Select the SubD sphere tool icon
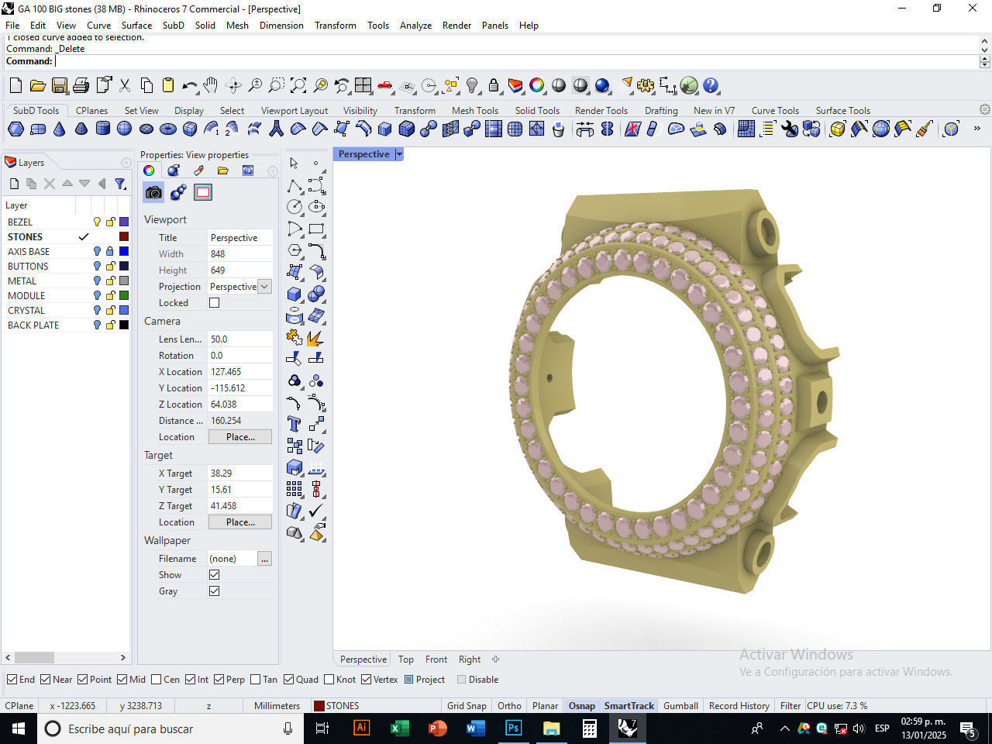This screenshot has height=744, width=992. (124, 129)
